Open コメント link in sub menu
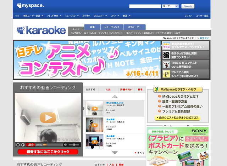 (x=129, y=33)
